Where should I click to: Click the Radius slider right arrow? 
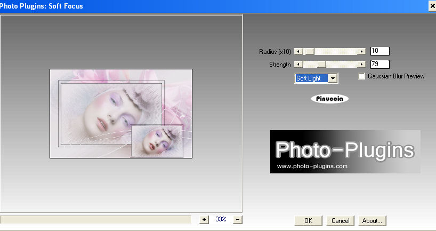pyautogui.click(x=361, y=52)
